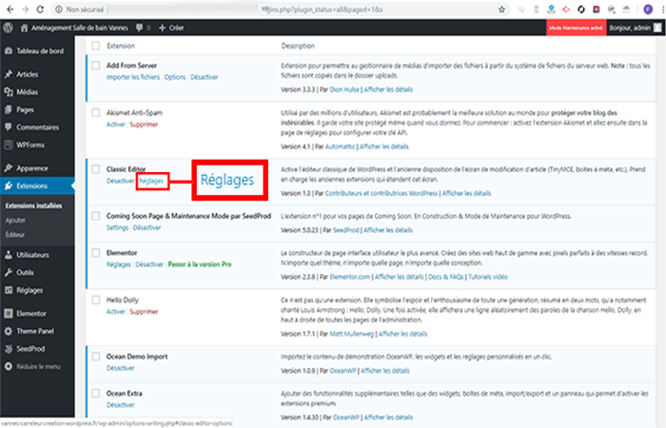Tick the select-all Extension header checkbox

96,46
